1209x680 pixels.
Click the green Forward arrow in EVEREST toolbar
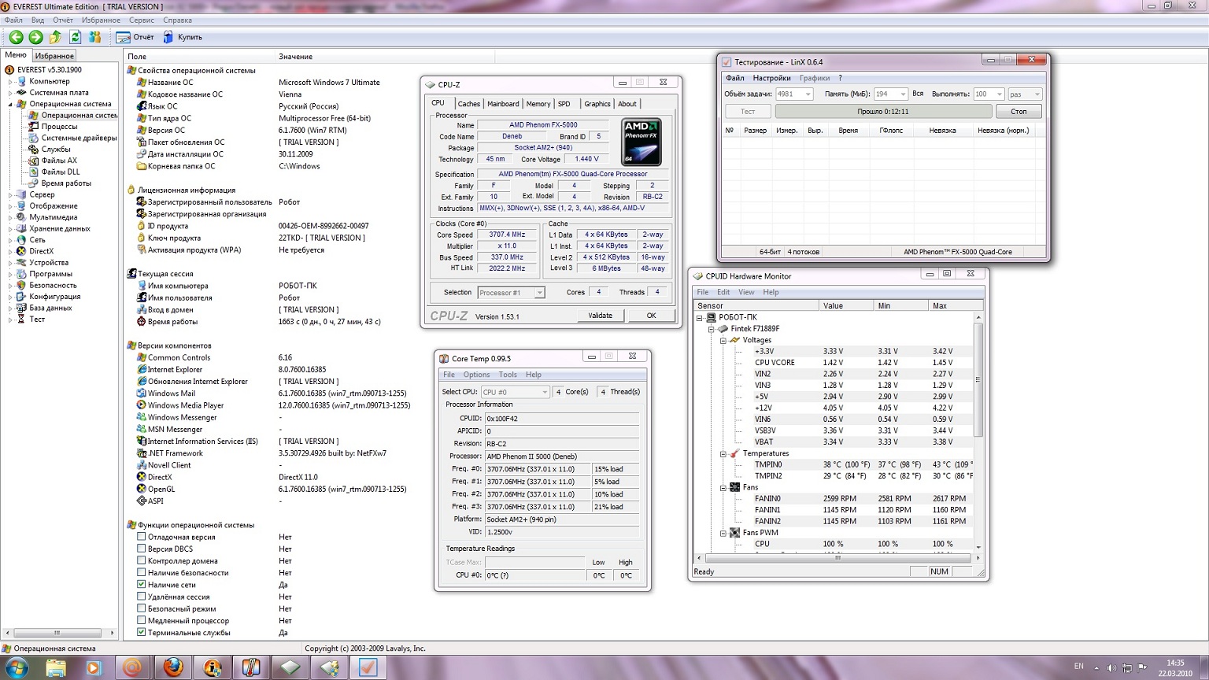(35, 37)
